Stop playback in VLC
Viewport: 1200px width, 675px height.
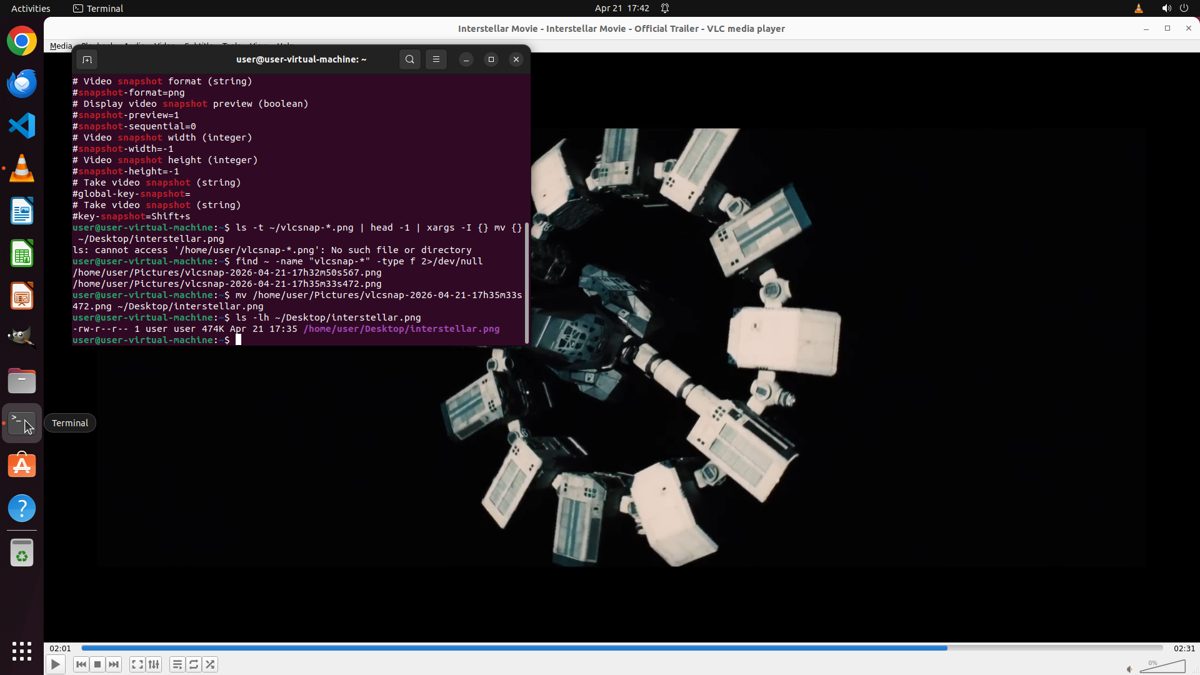point(97,664)
